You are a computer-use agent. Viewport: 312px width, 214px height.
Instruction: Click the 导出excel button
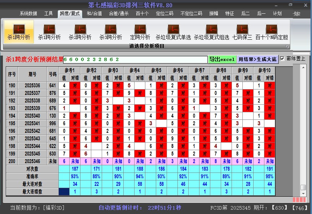pos(222,59)
